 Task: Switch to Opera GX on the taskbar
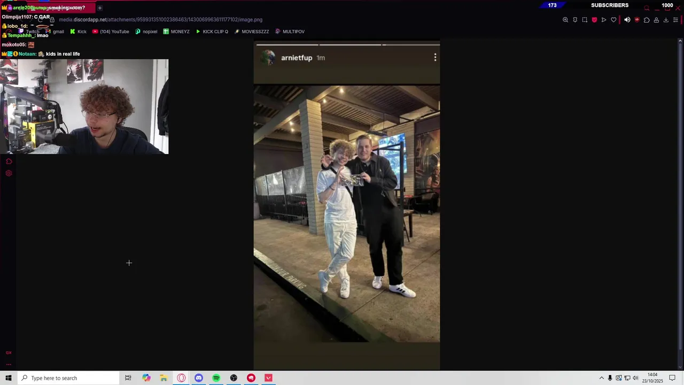coord(181,378)
